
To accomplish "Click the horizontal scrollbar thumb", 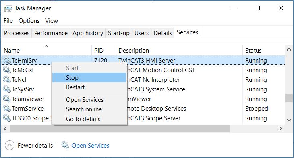I will 120,128.
